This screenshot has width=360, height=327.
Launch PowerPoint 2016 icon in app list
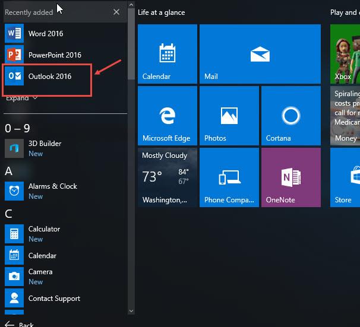tap(14, 55)
